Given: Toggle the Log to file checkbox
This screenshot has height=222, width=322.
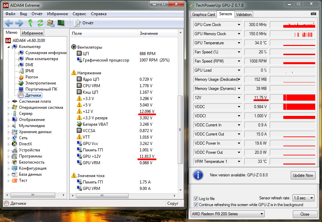Looking at the screenshot, I should (x=196, y=198).
